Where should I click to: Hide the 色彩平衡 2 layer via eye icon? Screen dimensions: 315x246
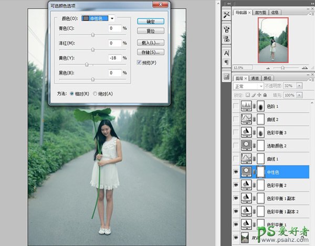pos(237,185)
